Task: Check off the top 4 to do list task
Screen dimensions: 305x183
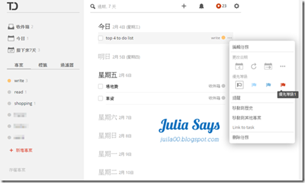Action: [100, 38]
